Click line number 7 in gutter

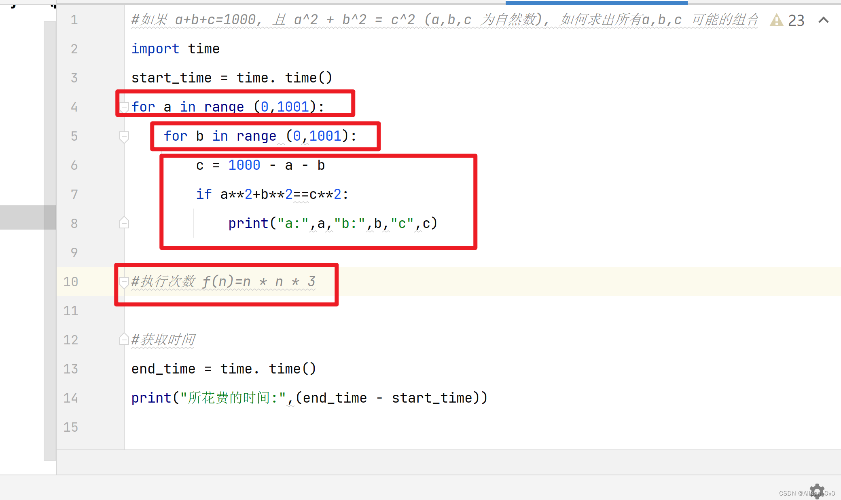tap(74, 194)
